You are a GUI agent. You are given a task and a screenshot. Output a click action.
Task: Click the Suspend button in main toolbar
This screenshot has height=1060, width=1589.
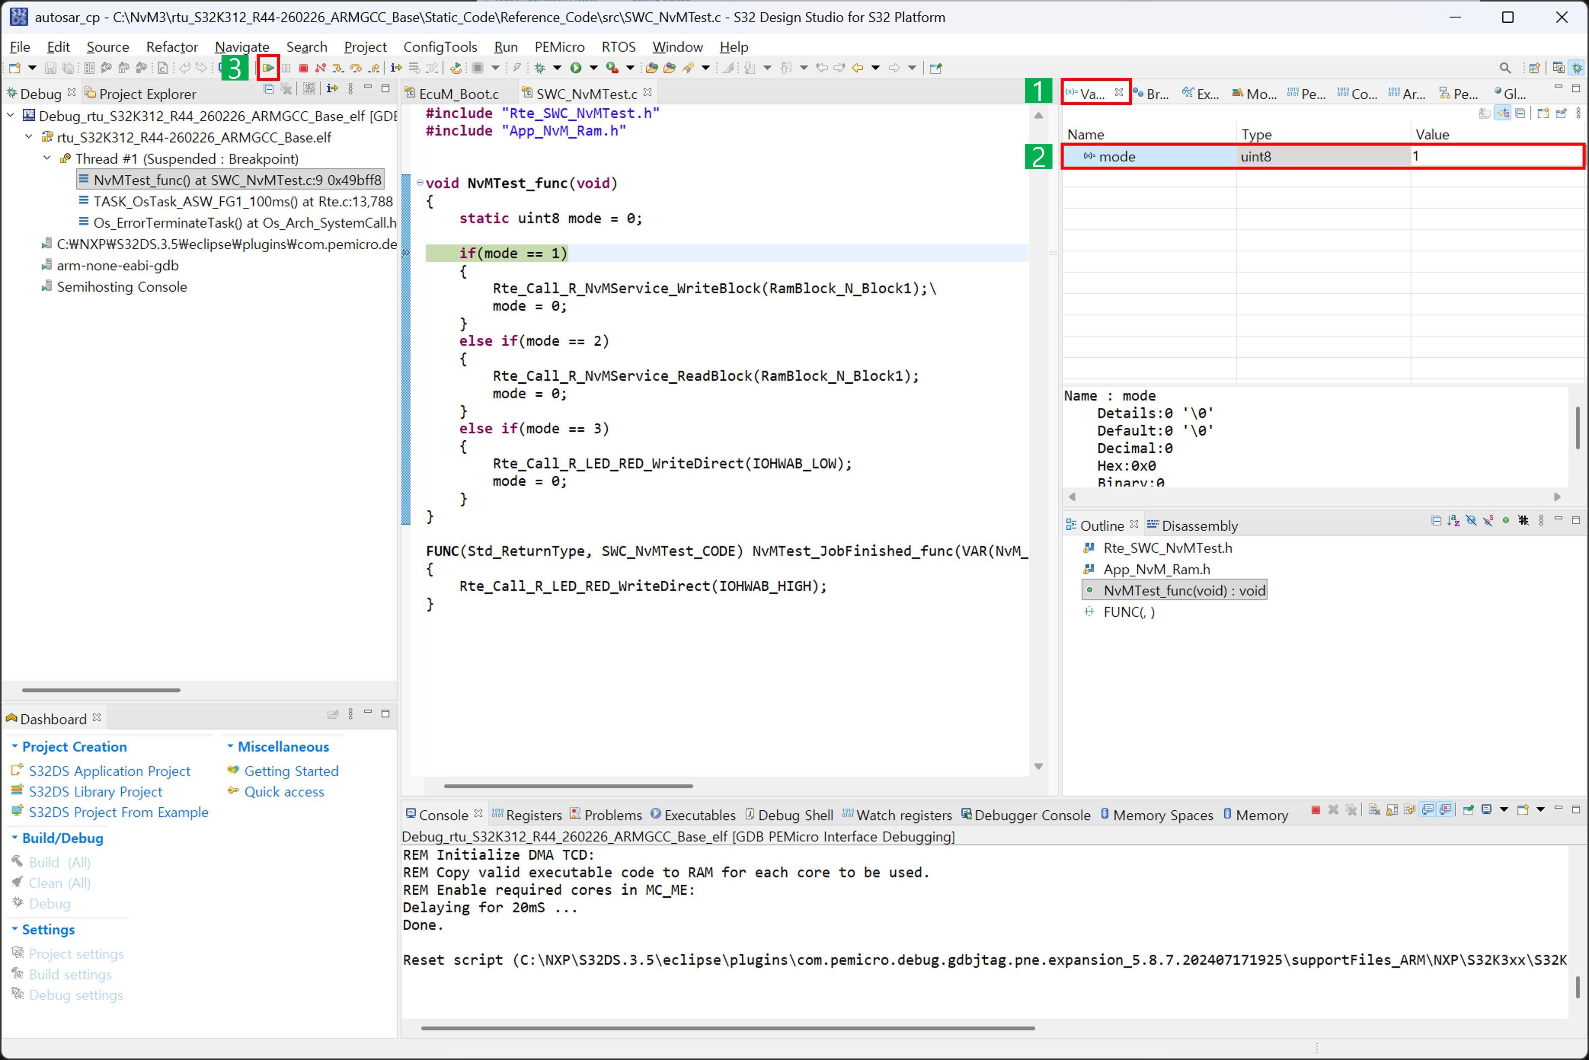286,68
